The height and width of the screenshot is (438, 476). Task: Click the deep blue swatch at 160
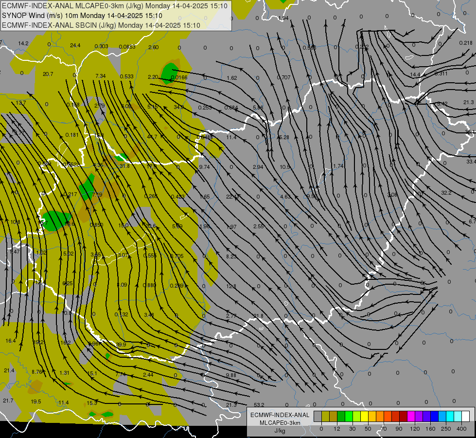click(434, 416)
